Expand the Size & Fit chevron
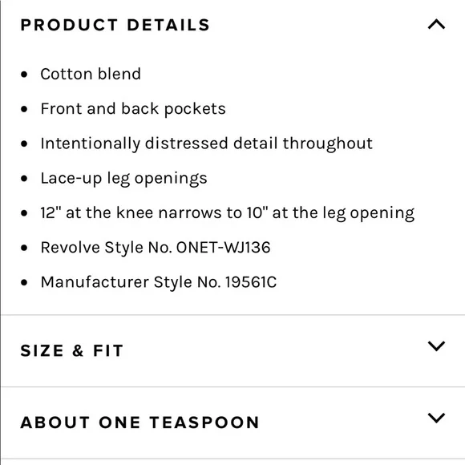This screenshot has height=465, width=465. click(436, 346)
